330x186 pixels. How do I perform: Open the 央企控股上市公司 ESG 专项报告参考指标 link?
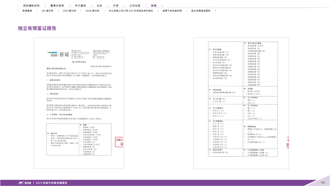pyautogui.click(x=131, y=11)
